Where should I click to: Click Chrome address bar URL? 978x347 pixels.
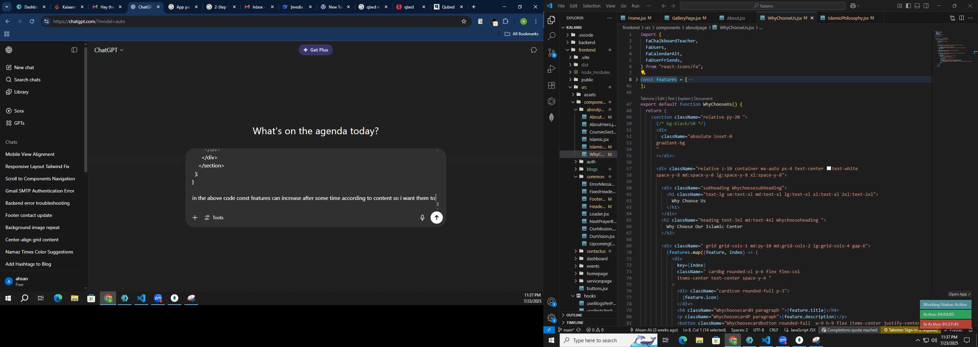pos(89,22)
